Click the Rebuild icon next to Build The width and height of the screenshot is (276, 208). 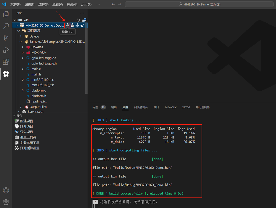(x=72, y=25)
